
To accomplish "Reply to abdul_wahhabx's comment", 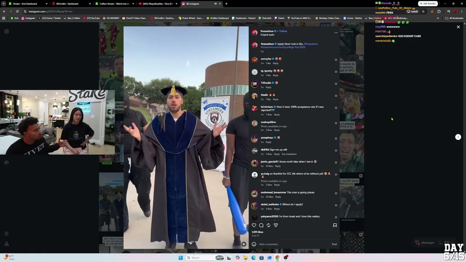I will [x=277, y=209].
